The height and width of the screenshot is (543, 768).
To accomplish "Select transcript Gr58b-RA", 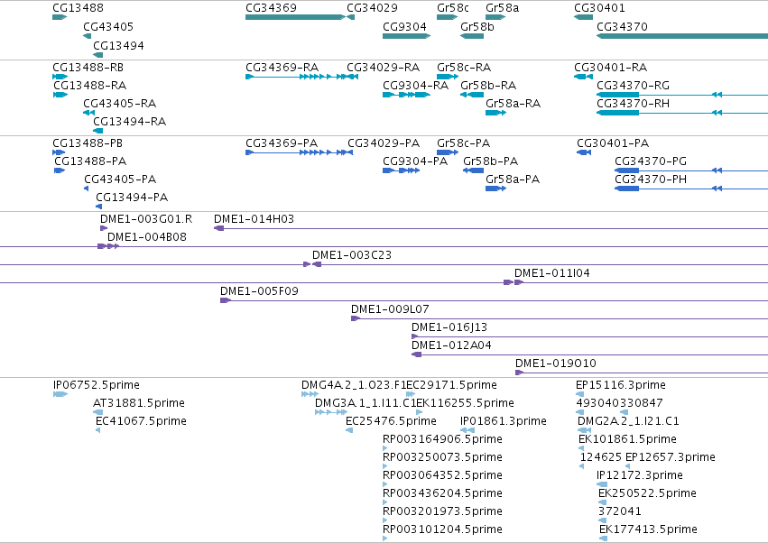I will point(488,86).
